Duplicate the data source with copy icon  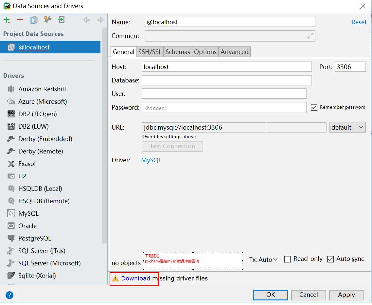(x=34, y=20)
